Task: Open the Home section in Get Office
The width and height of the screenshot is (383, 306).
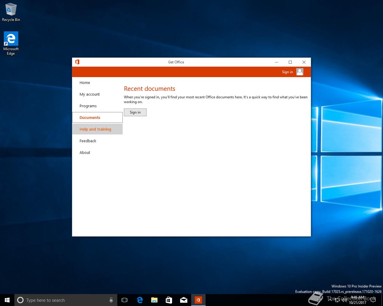Action: 97,82
